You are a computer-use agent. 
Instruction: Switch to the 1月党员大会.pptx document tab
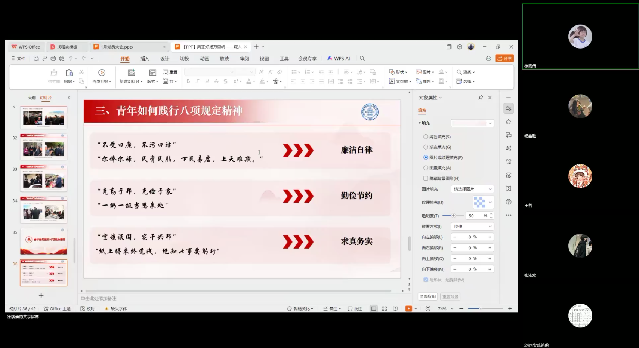tap(117, 47)
